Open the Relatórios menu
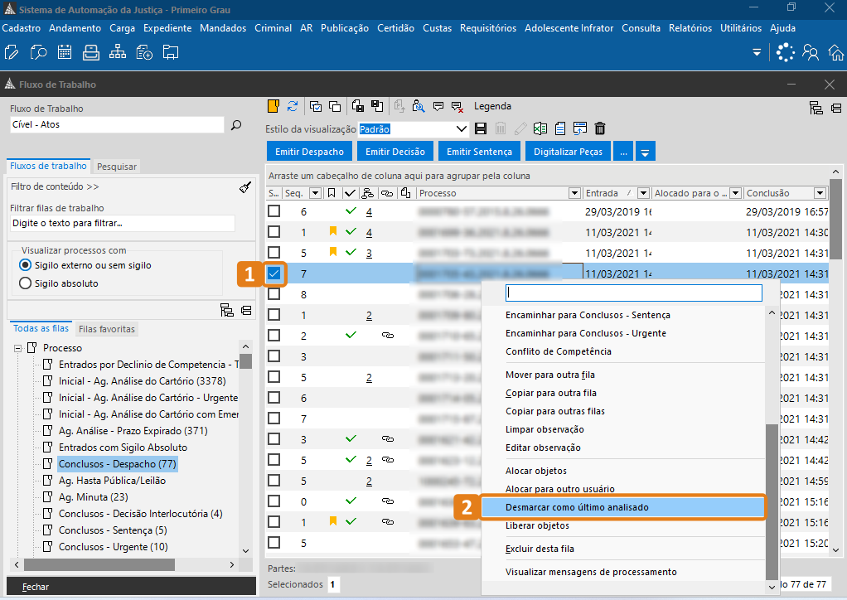This screenshot has height=600, width=847. [x=690, y=28]
